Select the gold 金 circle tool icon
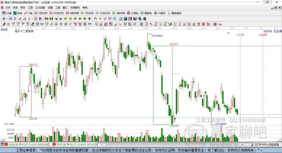 (x=161, y=24)
